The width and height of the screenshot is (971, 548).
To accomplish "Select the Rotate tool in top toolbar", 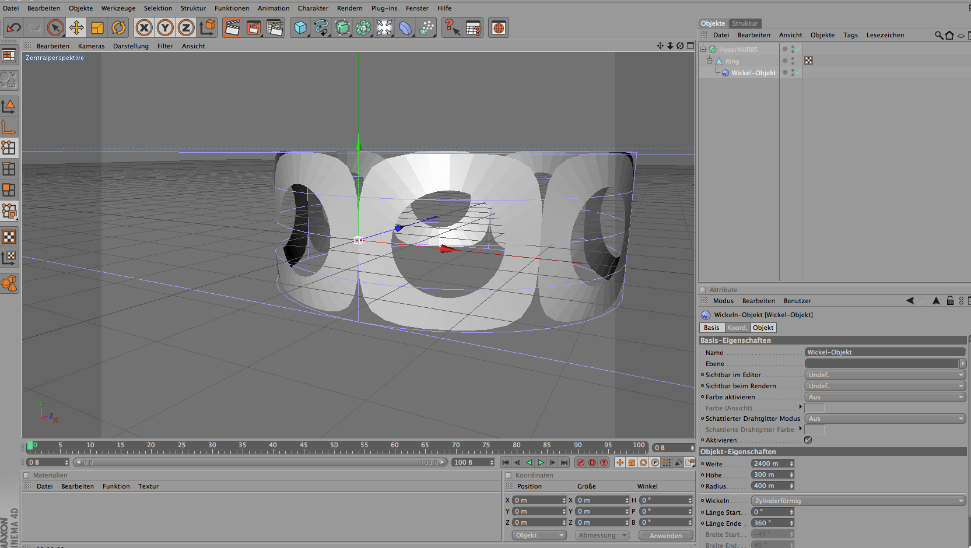I will tap(118, 27).
